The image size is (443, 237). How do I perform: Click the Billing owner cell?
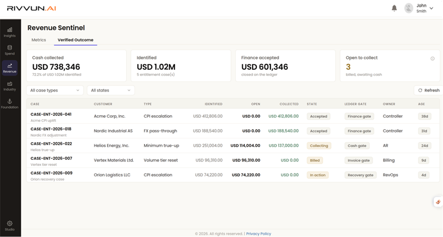(x=389, y=160)
